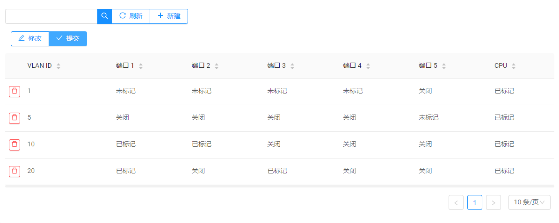Open the 10 条/页 page size dropdown
The width and height of the screenshot is (559, 223).
(529, 202)
